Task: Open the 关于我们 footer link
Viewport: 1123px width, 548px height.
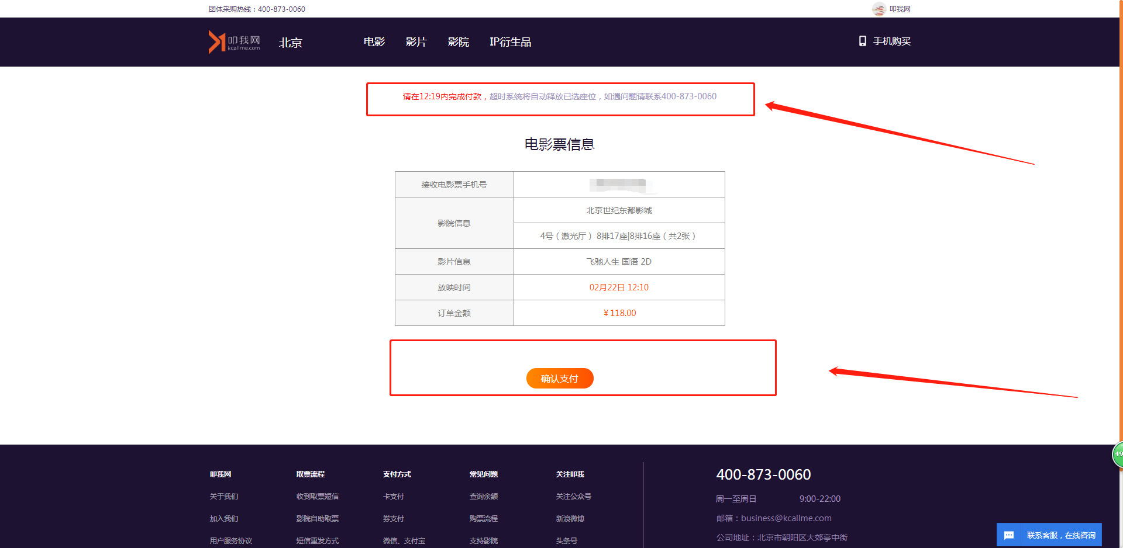Action: (x=224, y=497)
